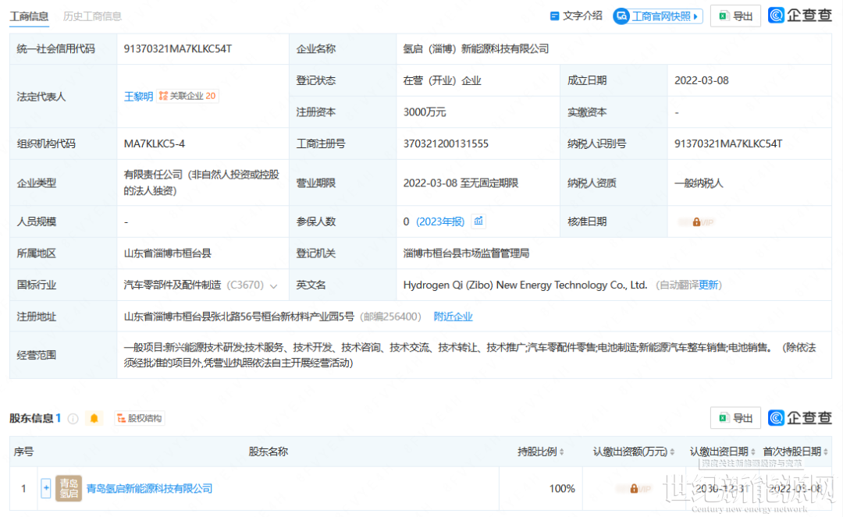Image resolution: width=843 pixels, height=517 pixels.
Task: Click the 关联企业 network icon
Action: 163,96
